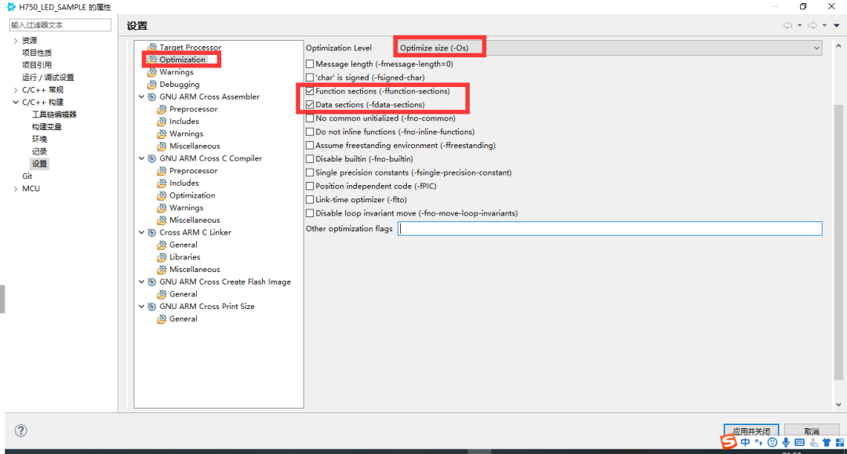Image resolution: width=847 pixels, height=454 pixels.
Task: Select 项目引用 in the left sidebar
Action: pyautogui.click(x=37, y=65)
